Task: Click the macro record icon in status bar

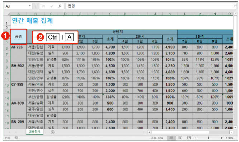Action: pos(16,138)
